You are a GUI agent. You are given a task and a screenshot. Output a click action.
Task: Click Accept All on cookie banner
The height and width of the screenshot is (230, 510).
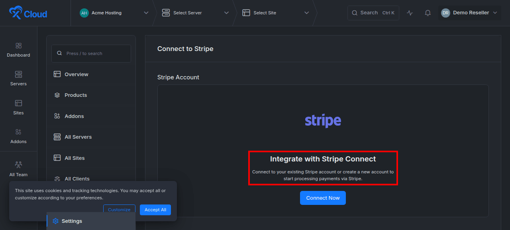[155, 210]
